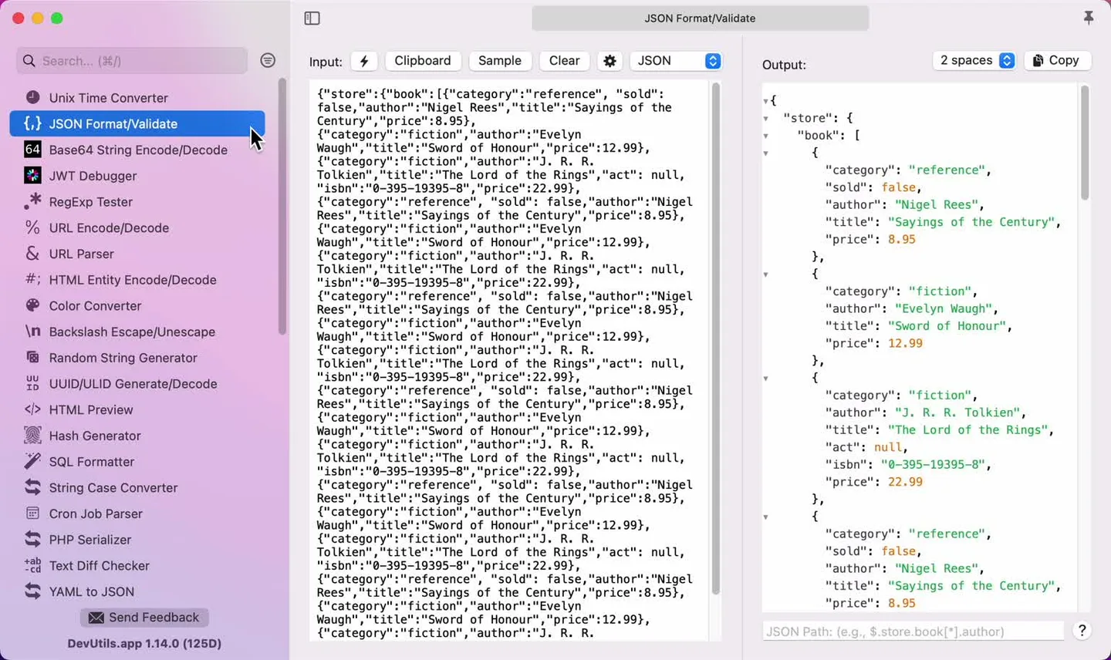Open URL Parser tool
The width and height of the screenshot is (1111, 660).
tap(137, 254)
